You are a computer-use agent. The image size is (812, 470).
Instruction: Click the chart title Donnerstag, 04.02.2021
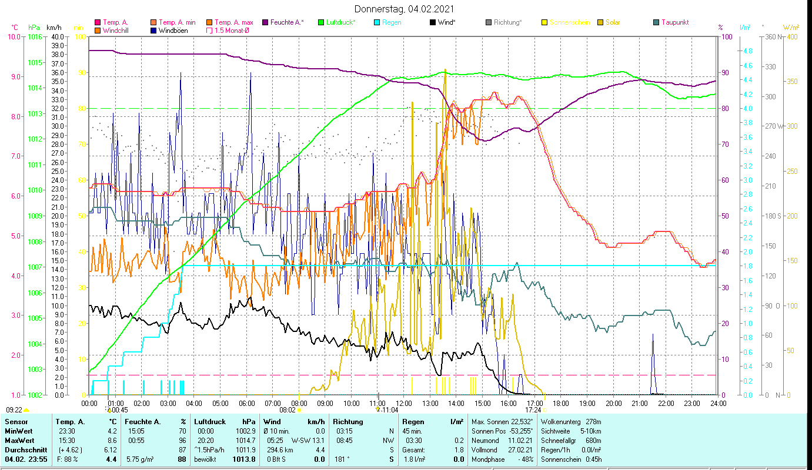405,9
